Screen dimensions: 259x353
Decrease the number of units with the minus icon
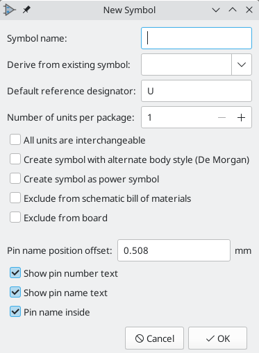222,117
